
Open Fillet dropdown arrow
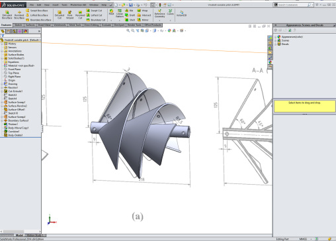[111, 20]
